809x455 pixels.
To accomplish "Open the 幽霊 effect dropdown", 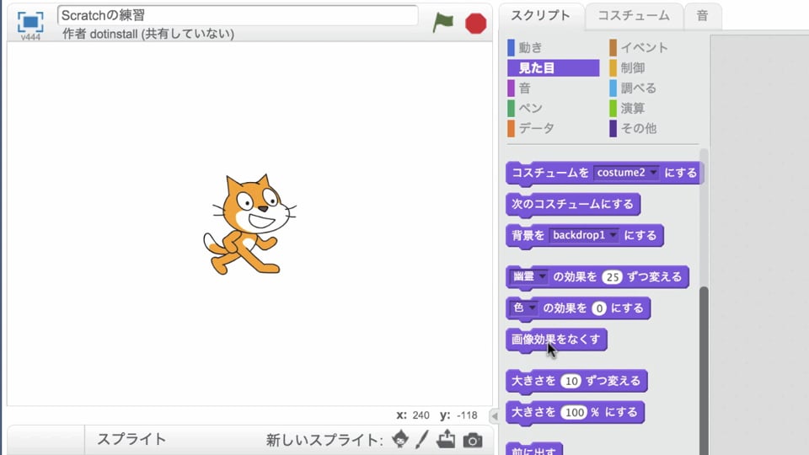I will pyautogui.click(x=528, y=276).
